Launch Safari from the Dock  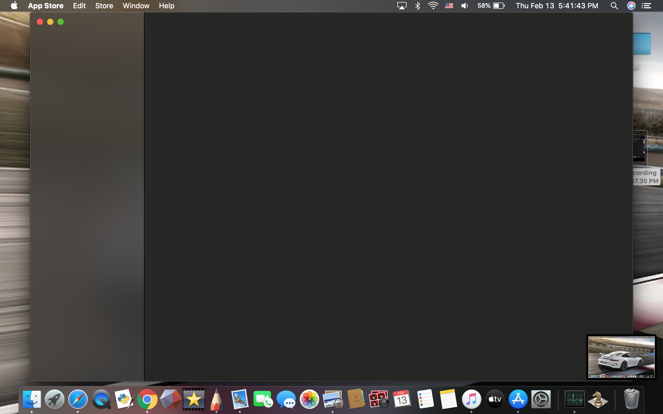coord(78,399)
